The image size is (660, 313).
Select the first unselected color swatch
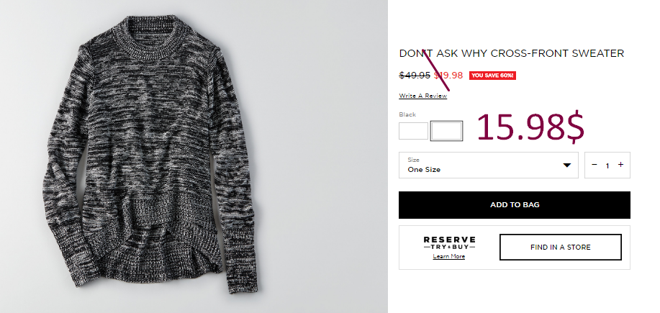413,131
